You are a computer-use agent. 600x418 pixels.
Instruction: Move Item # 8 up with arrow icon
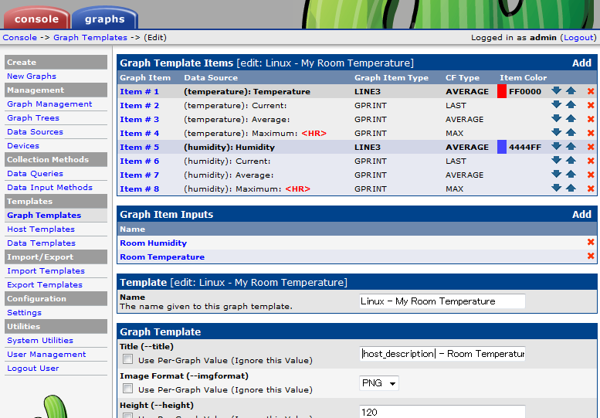(571, 188)
